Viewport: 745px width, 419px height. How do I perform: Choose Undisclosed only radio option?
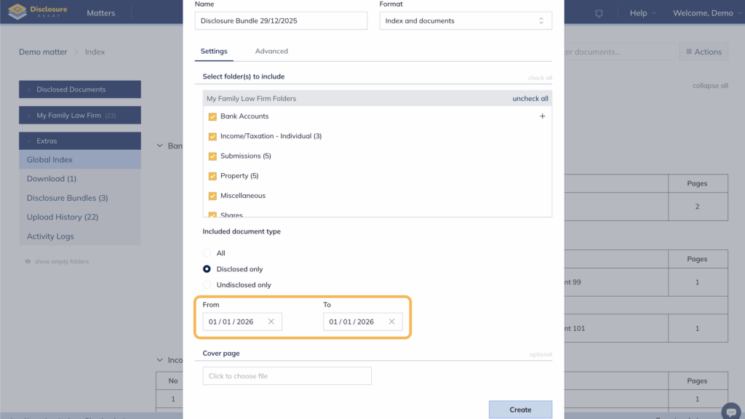click(x=207, y=285)
